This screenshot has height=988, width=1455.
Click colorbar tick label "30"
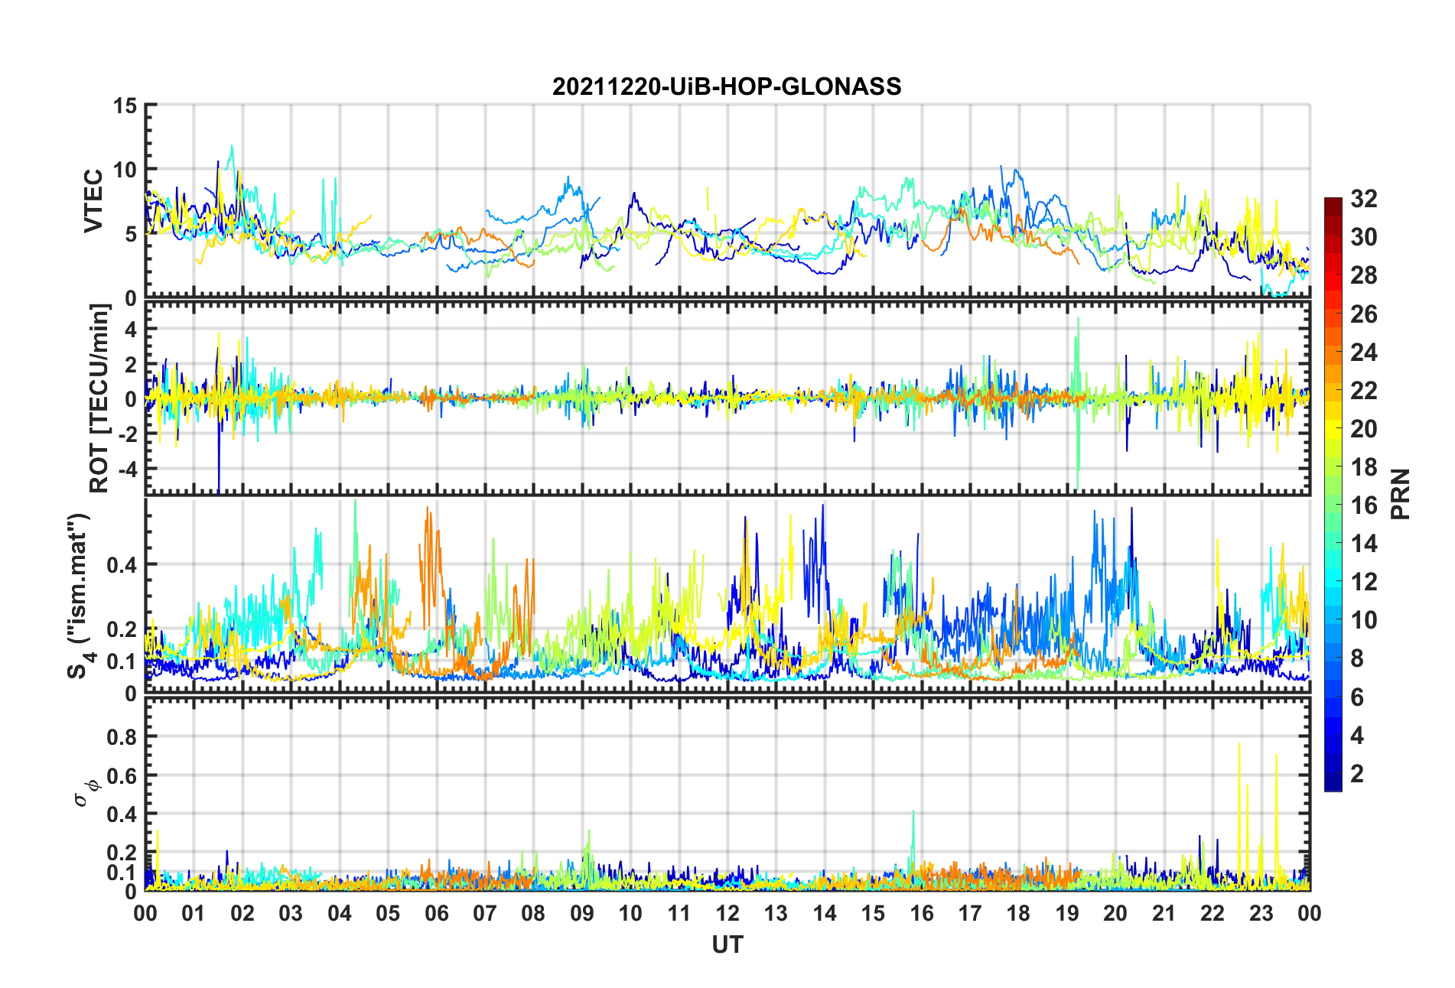(x=1364, y=237)
